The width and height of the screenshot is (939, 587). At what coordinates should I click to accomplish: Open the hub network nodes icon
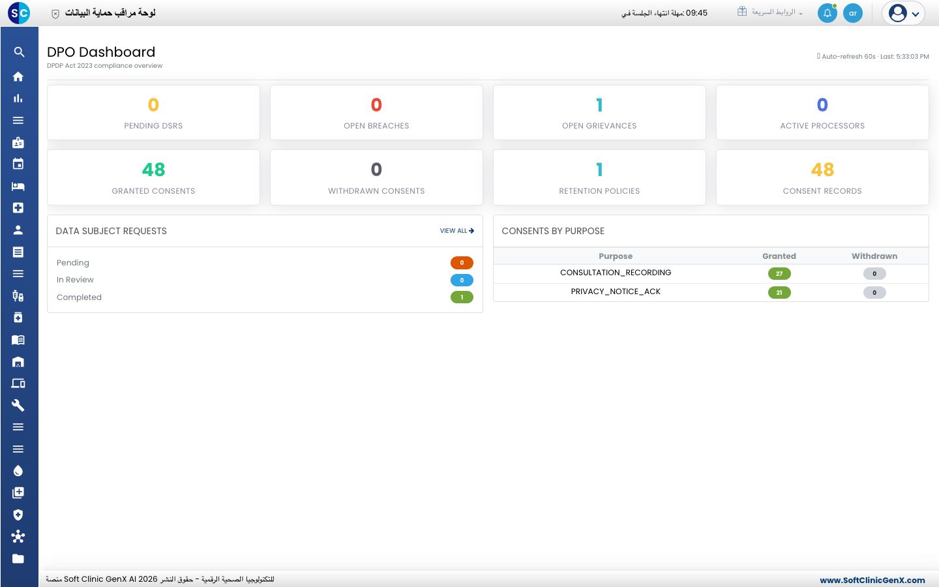point(18,536)
